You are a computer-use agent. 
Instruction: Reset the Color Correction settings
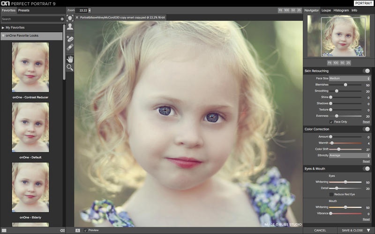pos(366,161)
